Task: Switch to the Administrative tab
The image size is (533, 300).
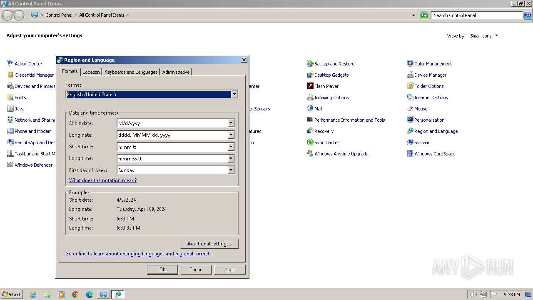Action: coord(176,72)
